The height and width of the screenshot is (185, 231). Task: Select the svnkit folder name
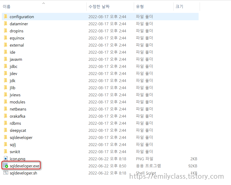point(15,152)
